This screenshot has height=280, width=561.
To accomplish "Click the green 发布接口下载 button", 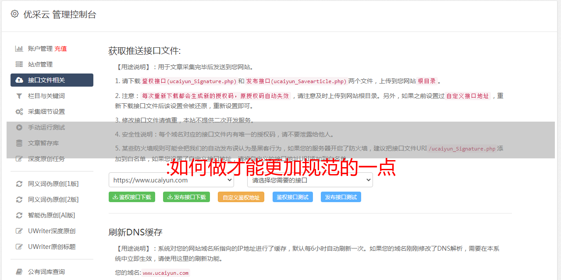I will point(186,197).
